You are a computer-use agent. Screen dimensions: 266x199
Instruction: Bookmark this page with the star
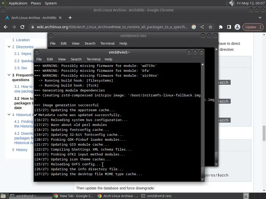[x=210, y=27]
